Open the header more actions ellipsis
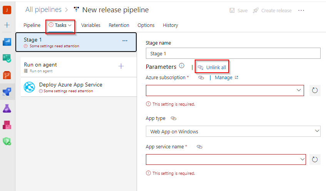 301,10
